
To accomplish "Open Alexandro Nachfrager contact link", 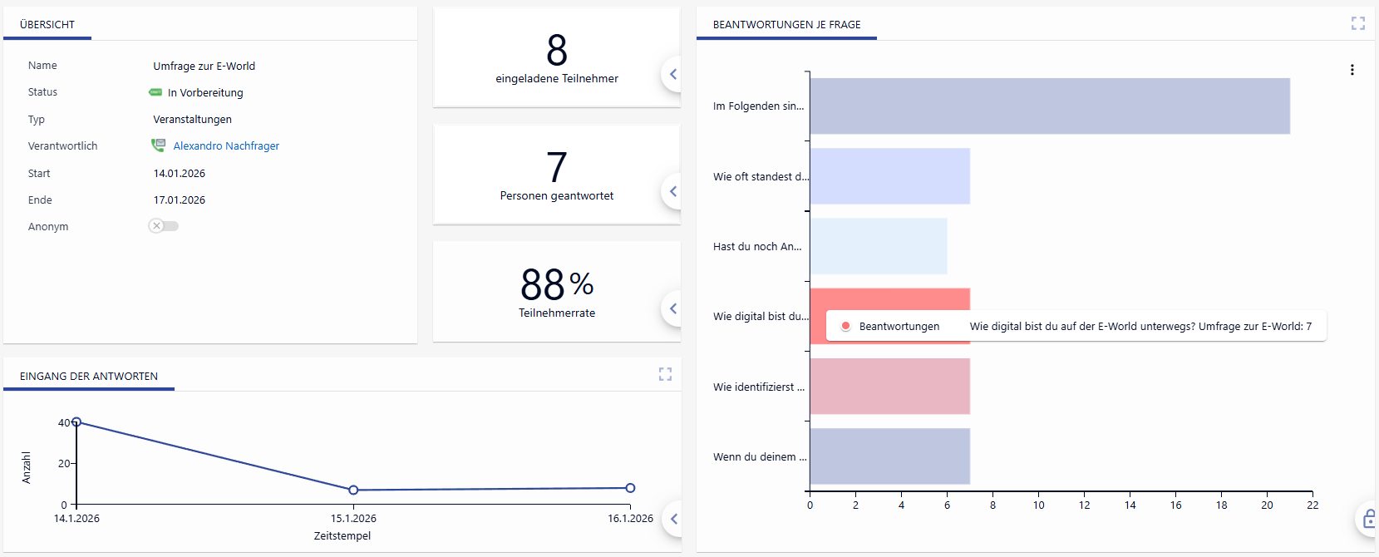I will click(226, 146).
